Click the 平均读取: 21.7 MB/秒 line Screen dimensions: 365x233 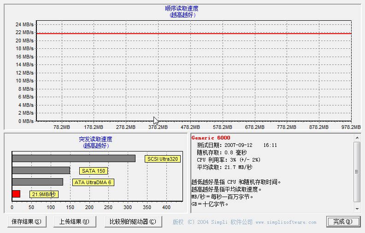click(224, 168)
